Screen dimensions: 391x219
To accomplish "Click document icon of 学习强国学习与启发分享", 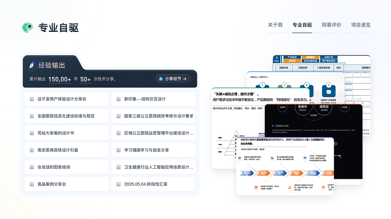I will (118, 150).
